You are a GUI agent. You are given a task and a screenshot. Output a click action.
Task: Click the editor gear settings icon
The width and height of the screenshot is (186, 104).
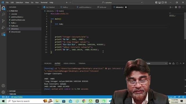176,7
